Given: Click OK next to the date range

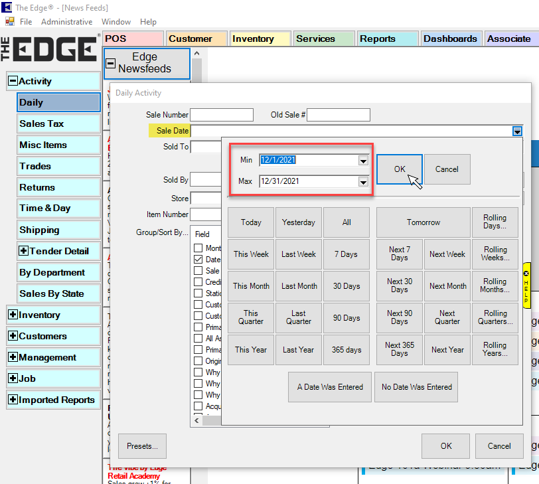Looking at the screenshot, I should click(x=400, y=169).
